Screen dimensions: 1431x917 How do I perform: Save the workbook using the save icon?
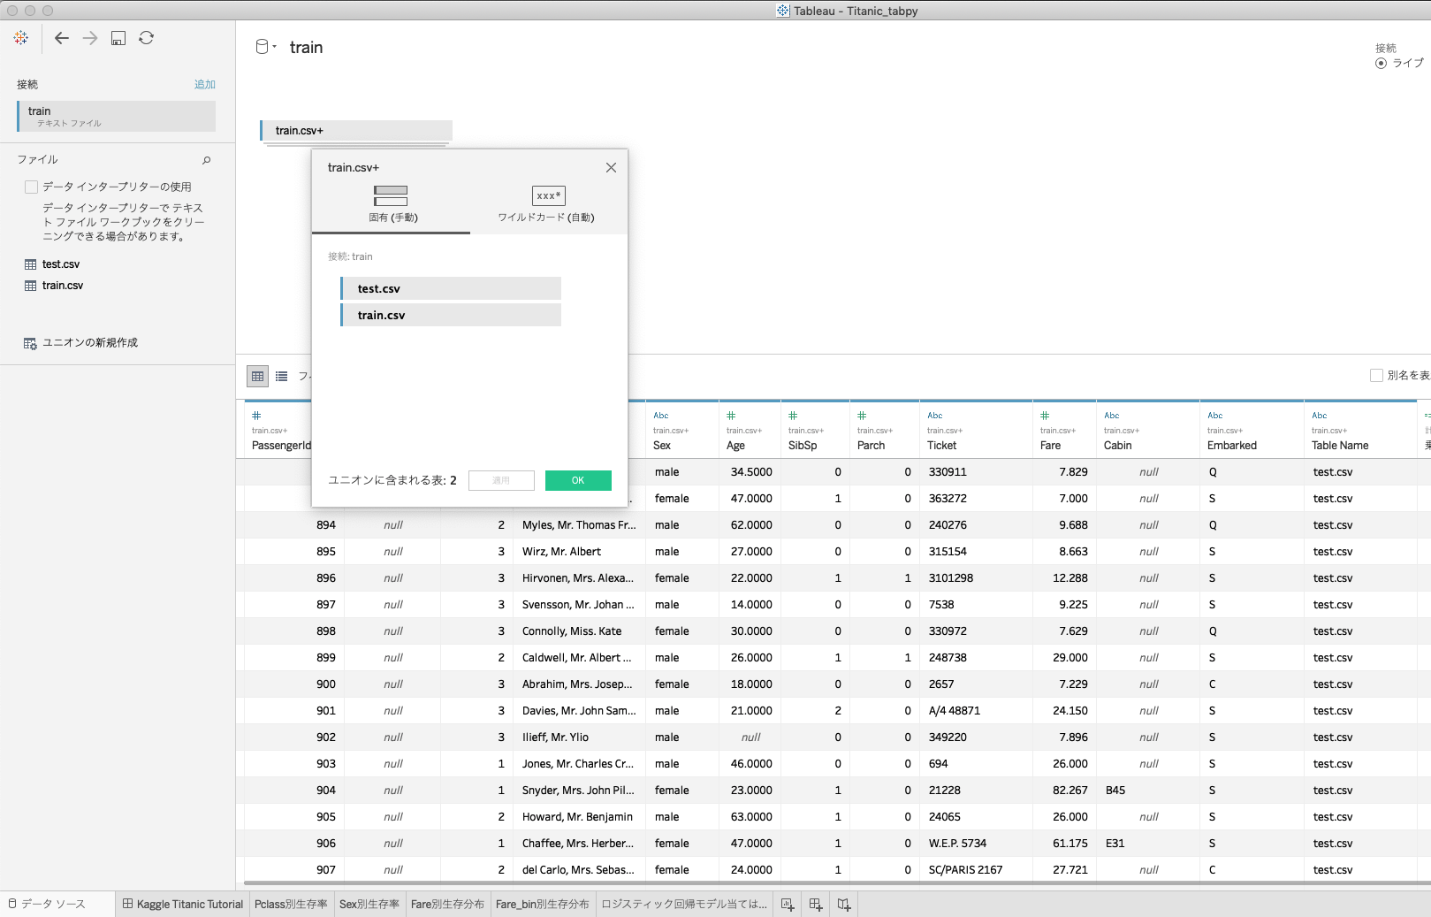click(x=118, y=38)
